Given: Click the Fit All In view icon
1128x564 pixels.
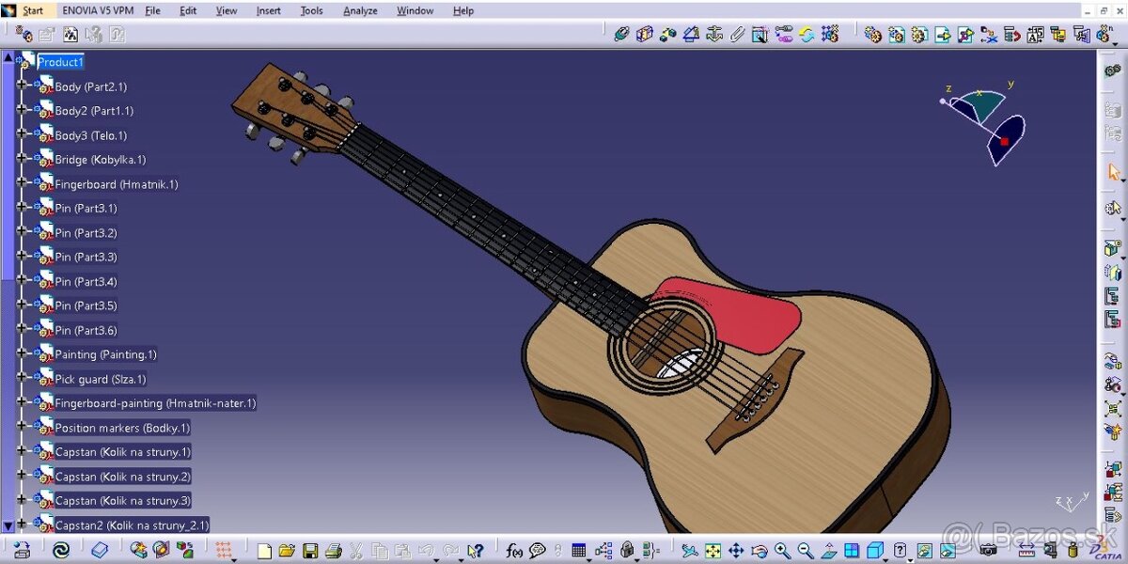Looking at the screenshot, I should coord(713,551).
